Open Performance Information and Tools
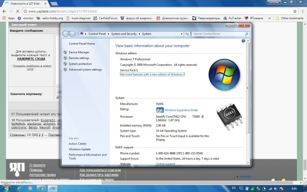 (x=87, y=156)
